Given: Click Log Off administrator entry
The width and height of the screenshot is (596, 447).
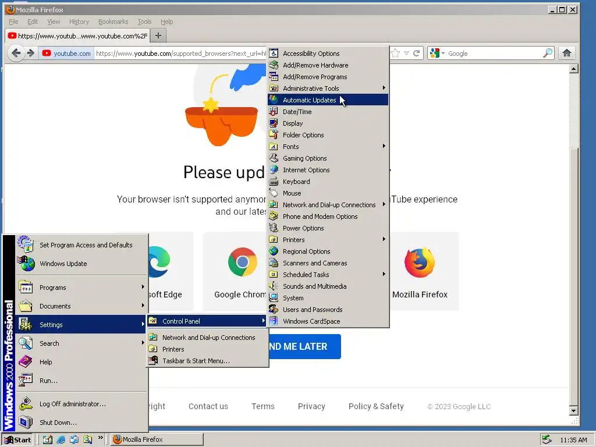Looking at the screenshot, I should click(81, 404).
